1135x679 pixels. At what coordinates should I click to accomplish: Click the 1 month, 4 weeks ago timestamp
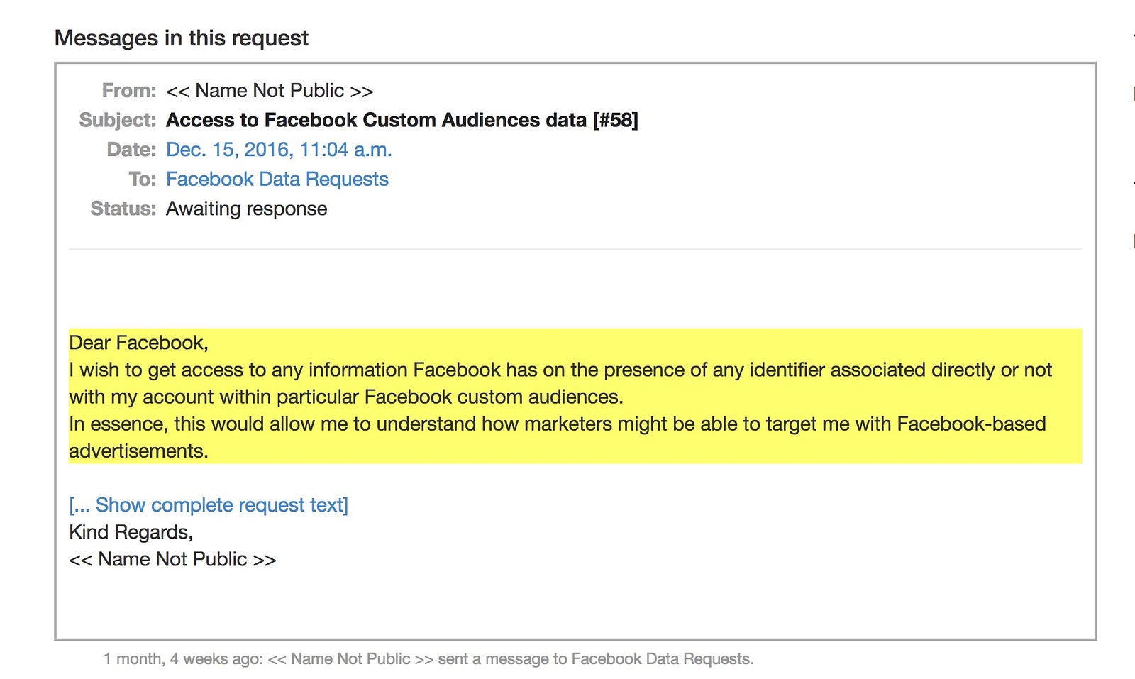183,659
